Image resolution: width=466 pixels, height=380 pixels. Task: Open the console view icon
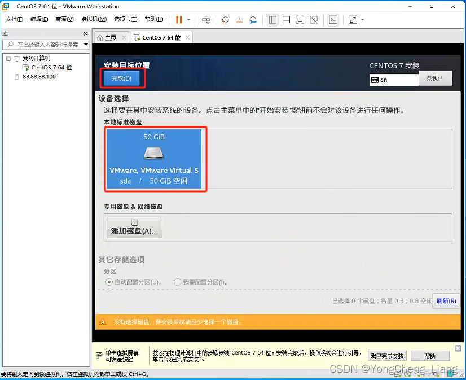pyautogui.click(x=333, y=20)
